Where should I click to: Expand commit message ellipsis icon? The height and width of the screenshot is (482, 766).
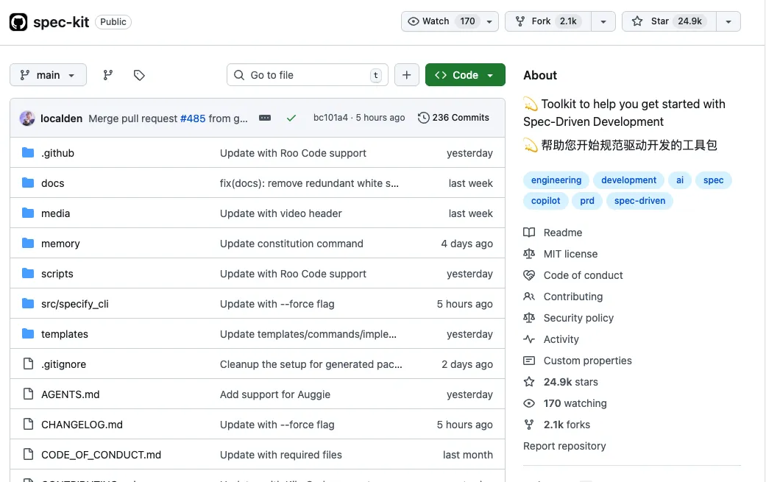[265, 118]
